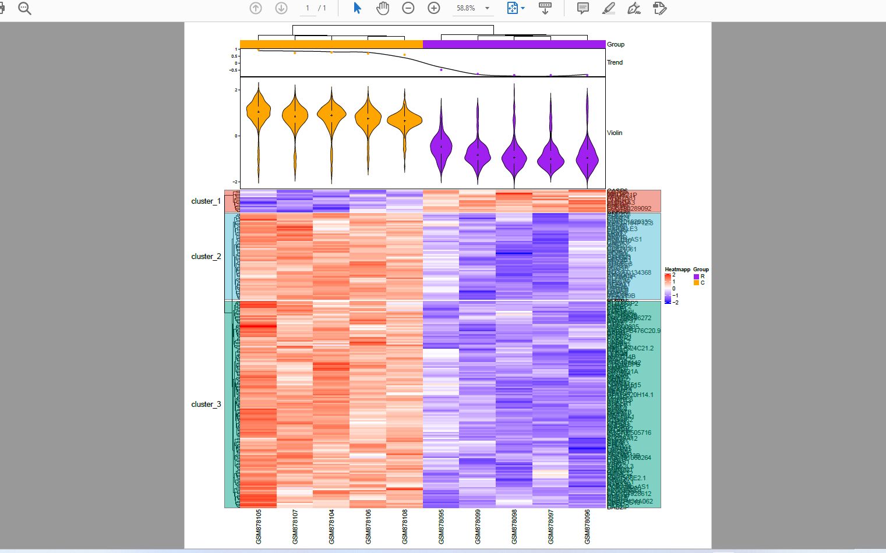886x553 pixels.
Task: Open the Find text search tool
Action: pyautogui.click(x=24, y=8)
